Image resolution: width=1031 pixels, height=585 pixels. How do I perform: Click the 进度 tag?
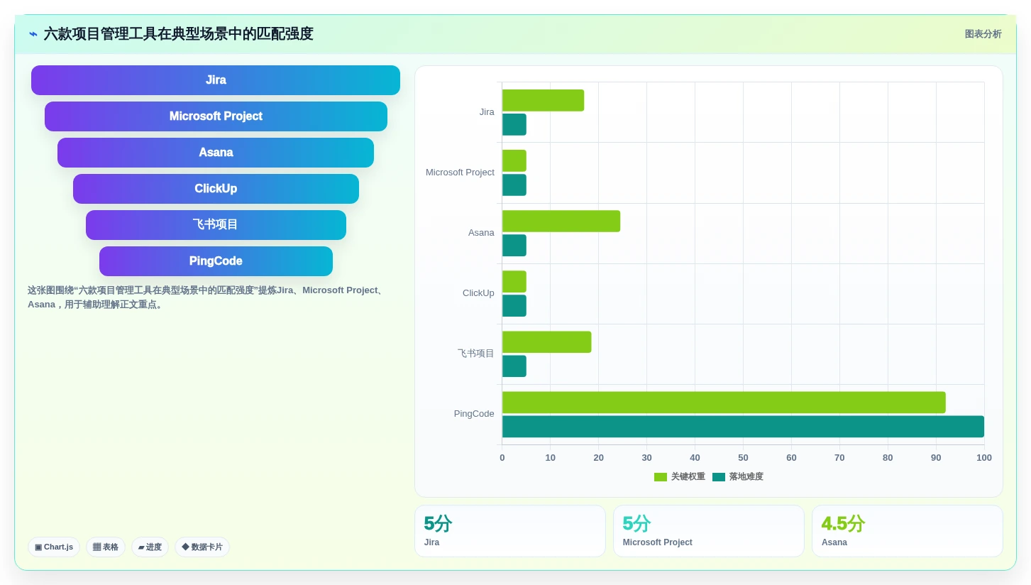pyautogui.click(x=150, y=547)
